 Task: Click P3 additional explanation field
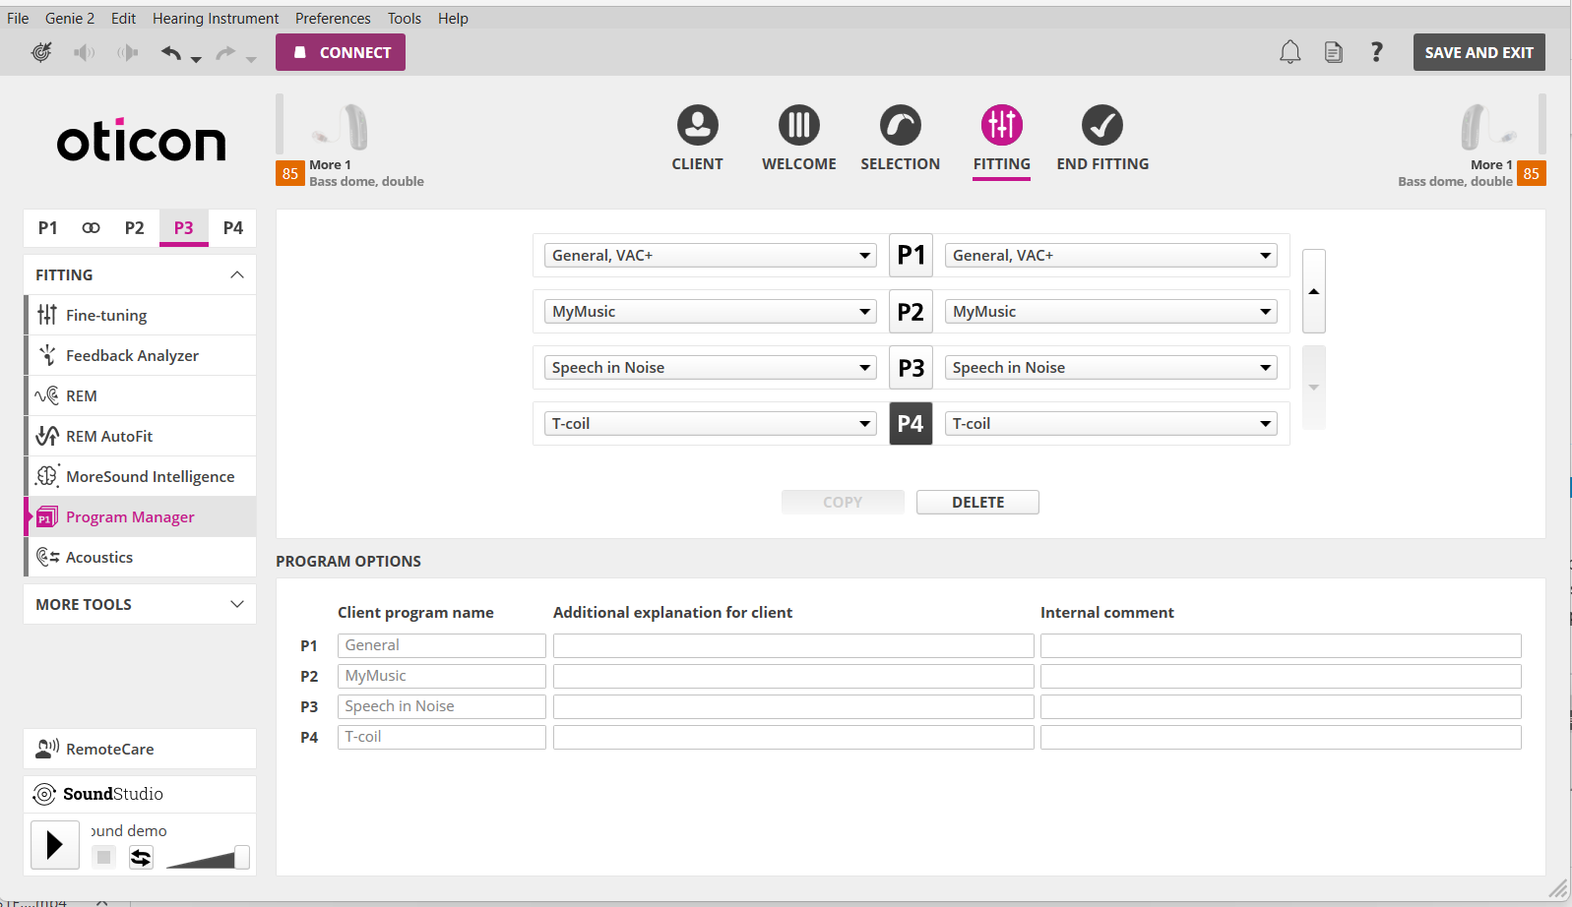click(793, 706)
